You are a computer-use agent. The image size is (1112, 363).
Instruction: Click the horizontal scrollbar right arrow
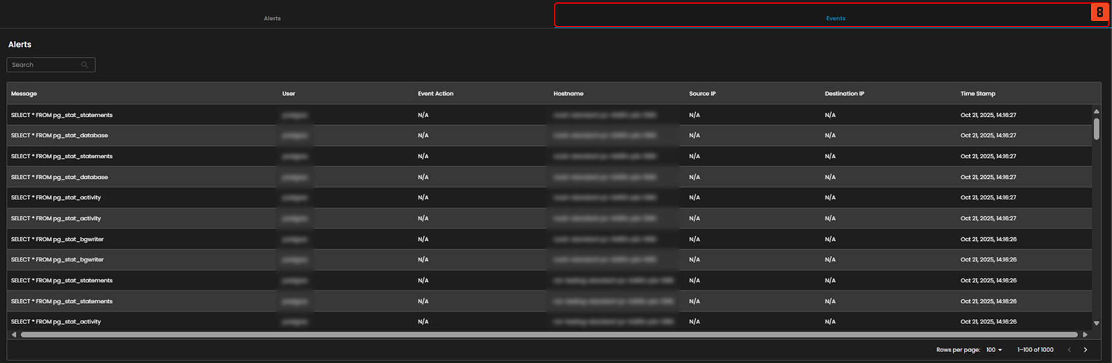click(1085, 335)
